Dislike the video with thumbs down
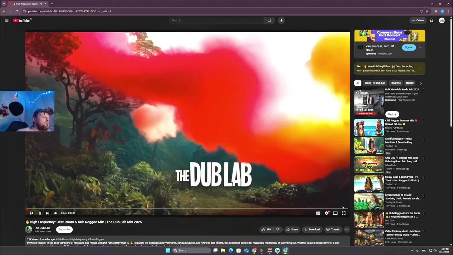 coord(277,229)
